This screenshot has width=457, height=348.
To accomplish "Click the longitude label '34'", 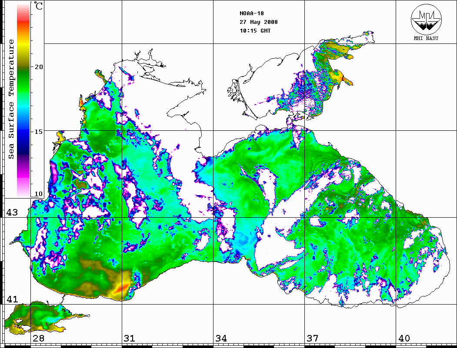I will (x=221, y=338).
